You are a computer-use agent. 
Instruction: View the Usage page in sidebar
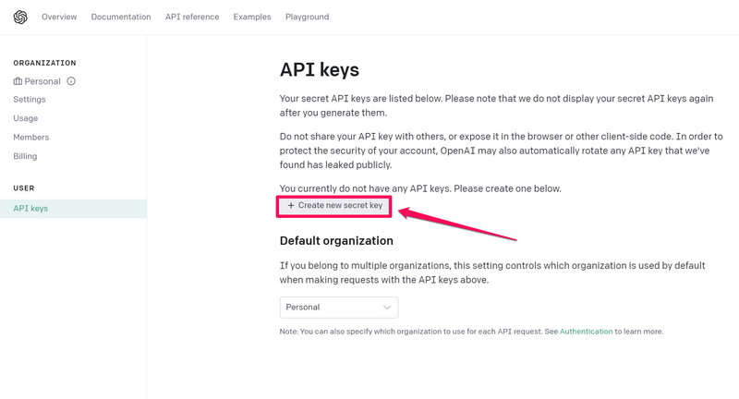pos(26,118)
